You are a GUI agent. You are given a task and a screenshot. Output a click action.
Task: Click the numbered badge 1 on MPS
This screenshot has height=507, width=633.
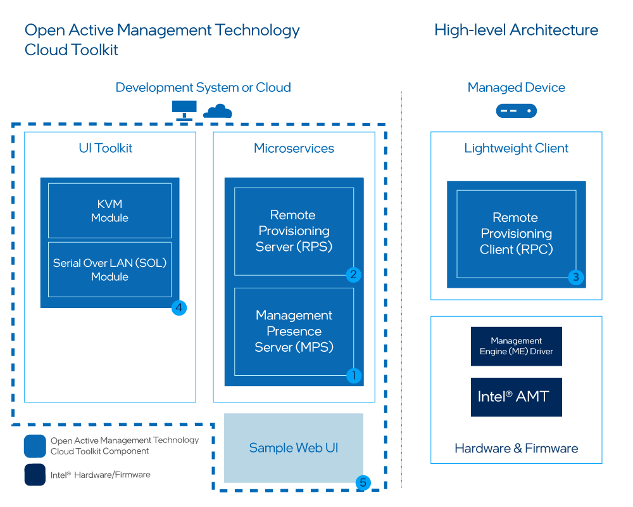coord(354,376)
